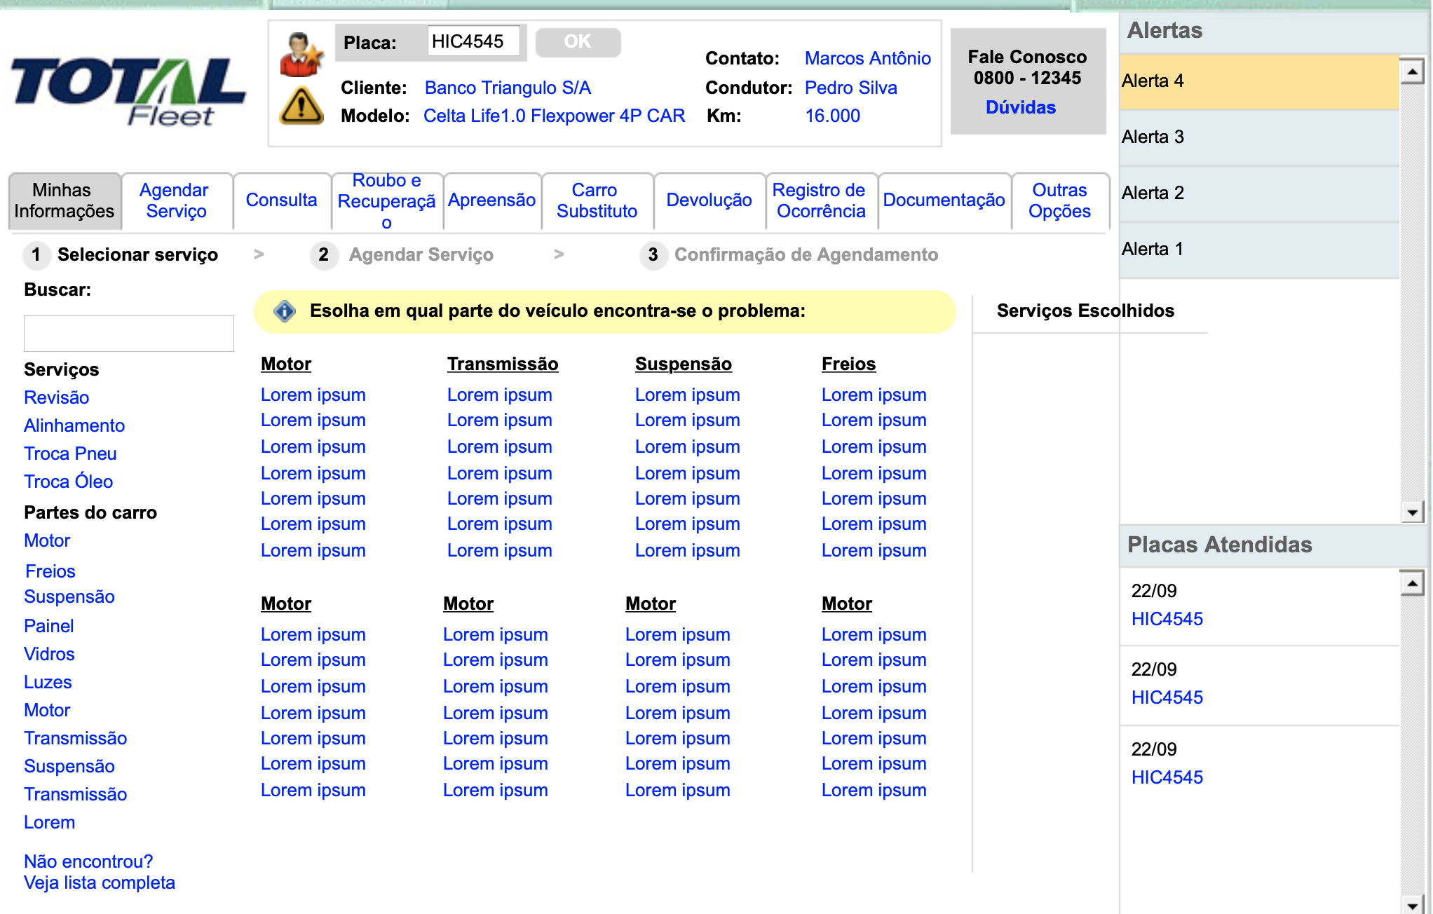Open the Outras Opções tab
Viewport: 1433px width, 914px height.
coord(1059,200)
